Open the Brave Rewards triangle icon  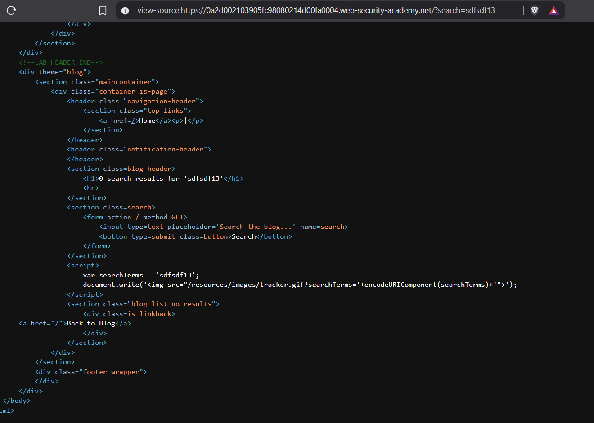tap(553, 10)
